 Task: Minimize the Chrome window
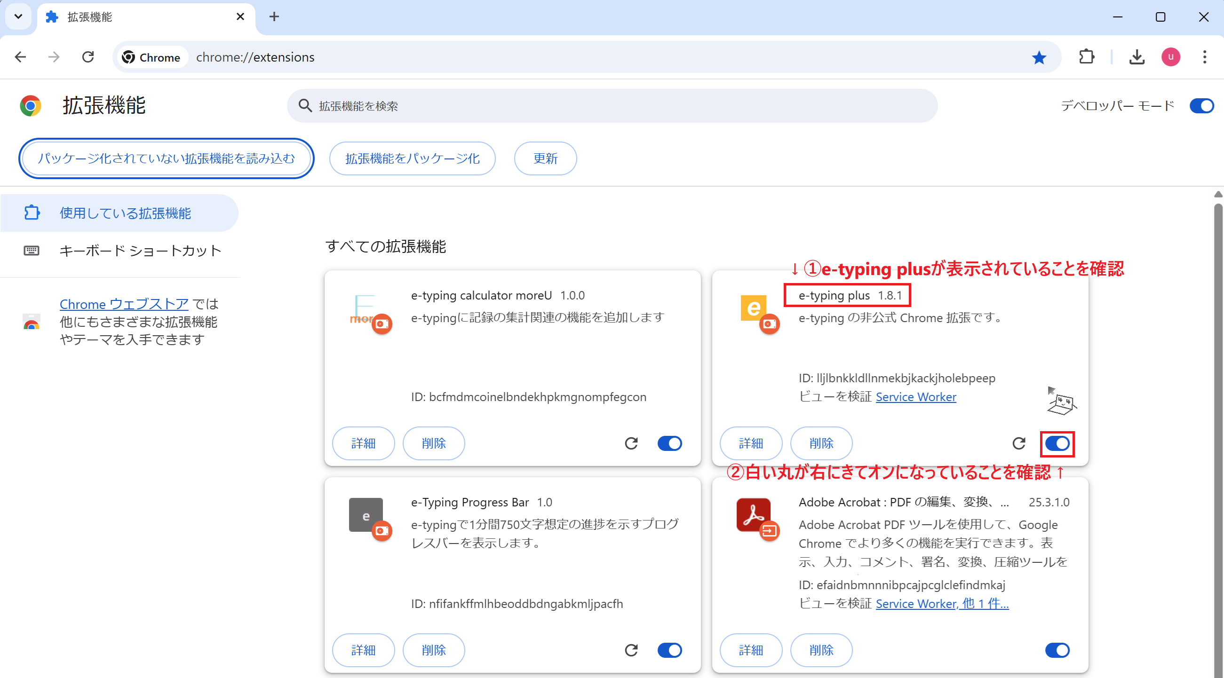(x=1118, y=17)
